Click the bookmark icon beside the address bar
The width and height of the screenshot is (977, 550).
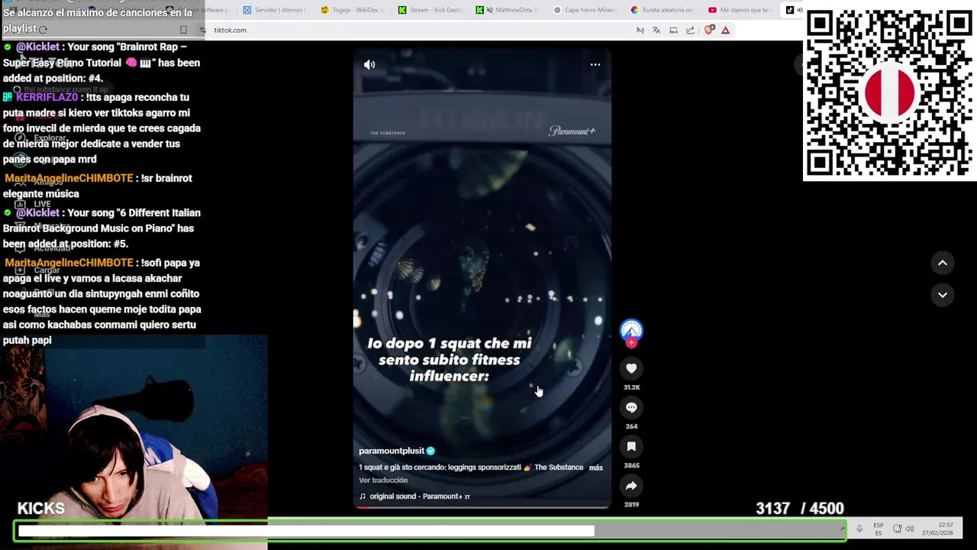pos(183,30)
